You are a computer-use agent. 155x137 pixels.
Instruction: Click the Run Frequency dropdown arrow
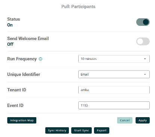tap(145, 59)
